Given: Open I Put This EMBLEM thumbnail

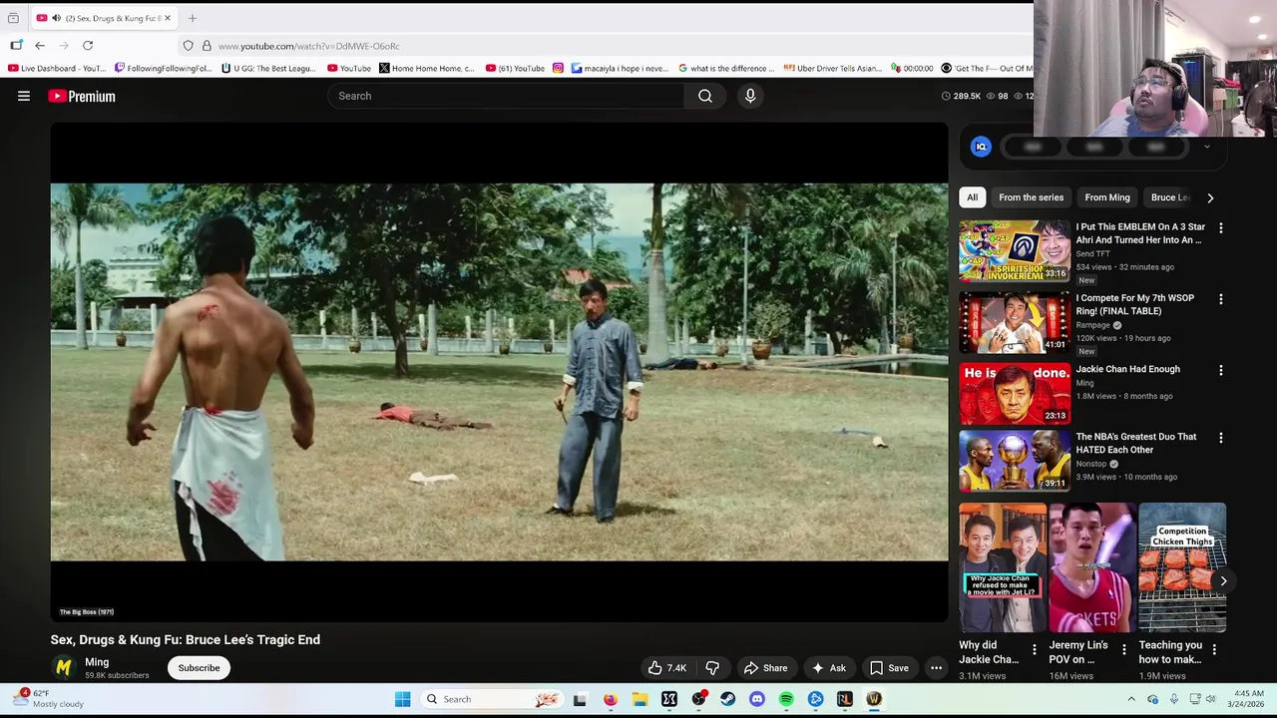Looking at the screenshot, I should [1015, 251].
